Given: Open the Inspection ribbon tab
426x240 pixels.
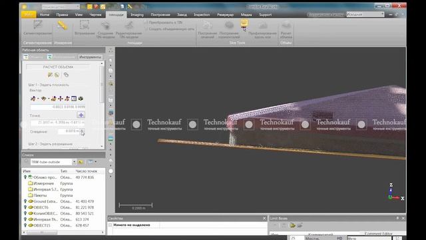Looking at the screenshot, I should coord(202,15).
